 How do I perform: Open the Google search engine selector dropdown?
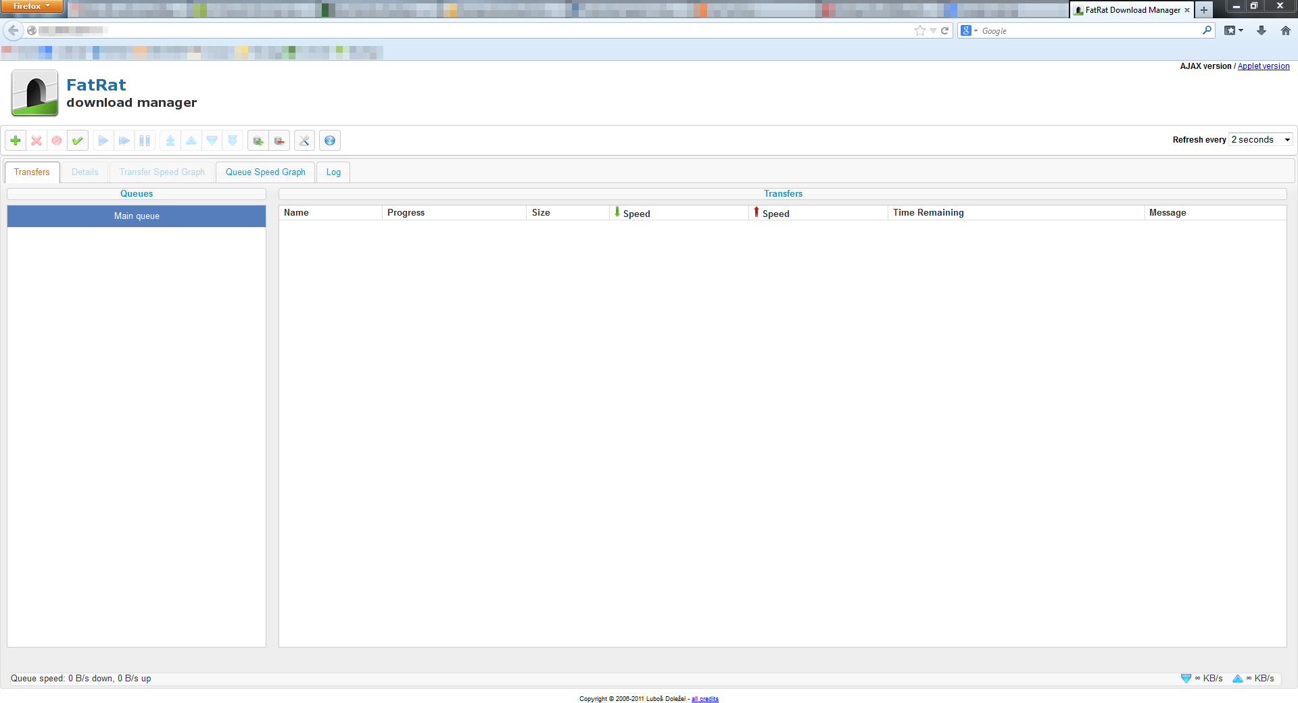click(969, 30)
